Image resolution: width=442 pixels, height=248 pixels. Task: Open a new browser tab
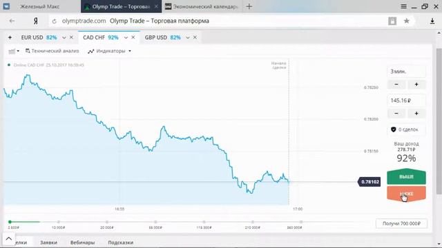tap(249, 6)
